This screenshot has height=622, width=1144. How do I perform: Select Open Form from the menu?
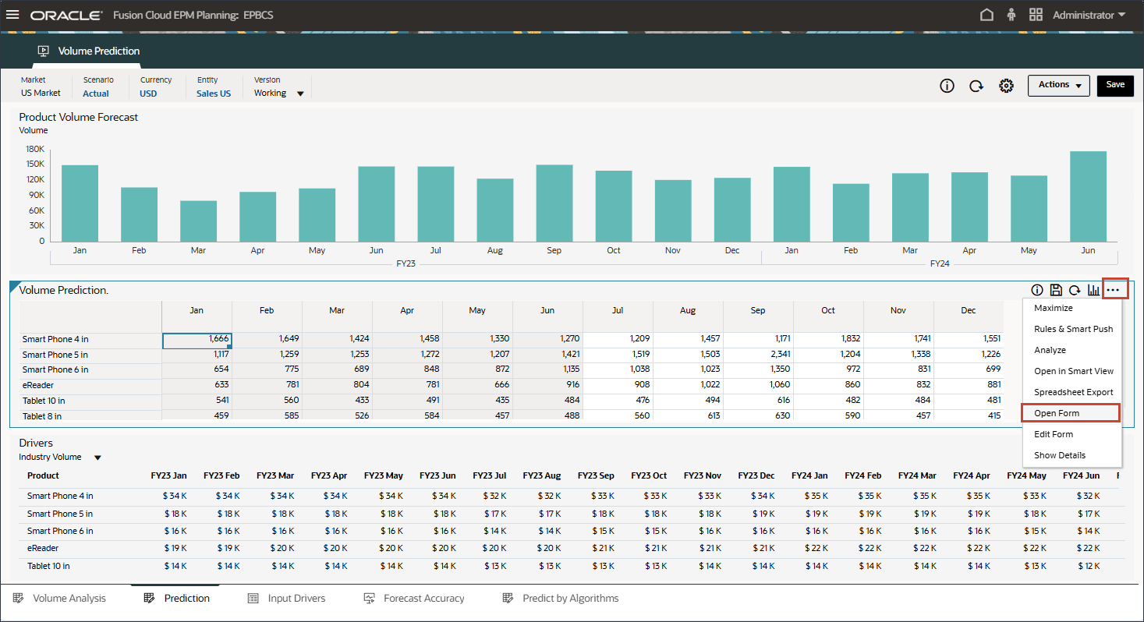1071,413
